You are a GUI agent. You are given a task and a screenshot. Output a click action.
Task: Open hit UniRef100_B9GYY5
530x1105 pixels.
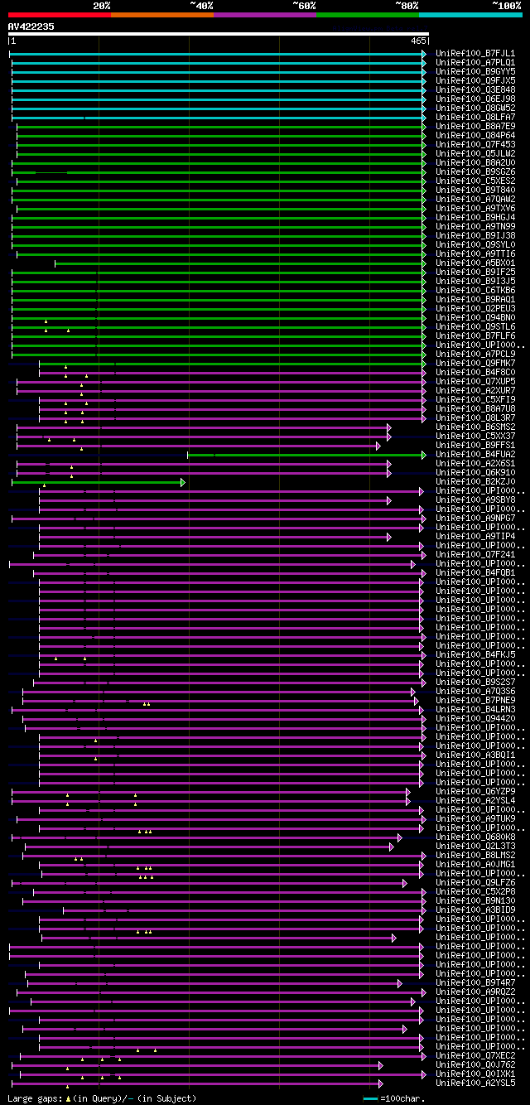pos(475,71)
